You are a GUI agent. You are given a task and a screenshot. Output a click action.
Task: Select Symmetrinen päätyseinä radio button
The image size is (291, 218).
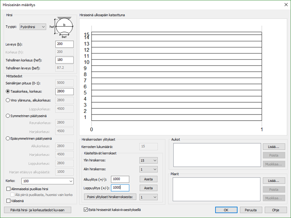click(8, 116)
